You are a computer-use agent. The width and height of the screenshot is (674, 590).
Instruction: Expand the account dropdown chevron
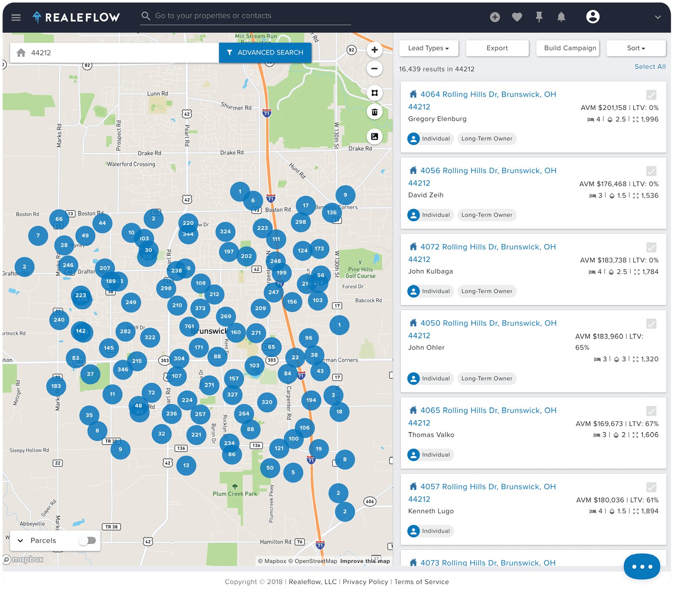pyautogui.click(x=658, y=17)
